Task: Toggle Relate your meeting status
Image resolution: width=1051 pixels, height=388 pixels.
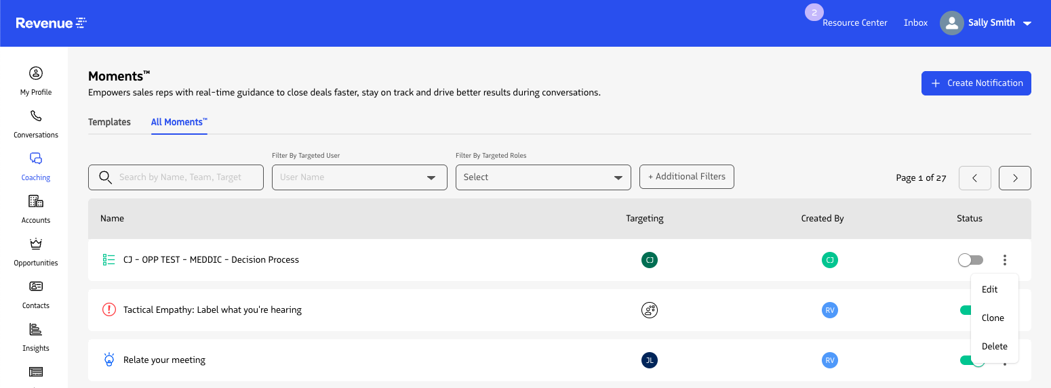Action: pyautogui.click(x=966, y=360)
